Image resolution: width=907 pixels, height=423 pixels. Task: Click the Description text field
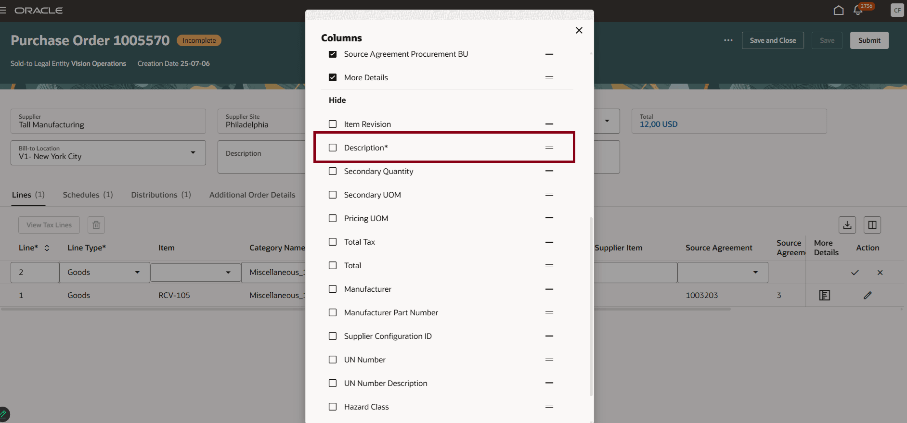(261, 157)
